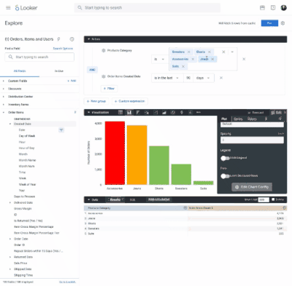Image resolution: width=292 pixels, height=286 pixels.
Task: Toggle the AND filter group operator
Action: click(x=92, y=70)
